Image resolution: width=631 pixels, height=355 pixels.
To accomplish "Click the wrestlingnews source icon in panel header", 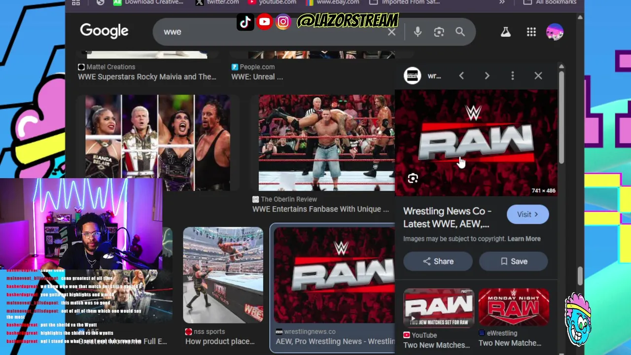I will coord(412,75).
